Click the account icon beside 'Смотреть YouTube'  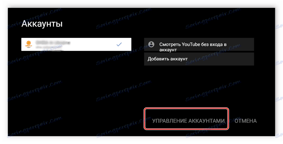151,44
